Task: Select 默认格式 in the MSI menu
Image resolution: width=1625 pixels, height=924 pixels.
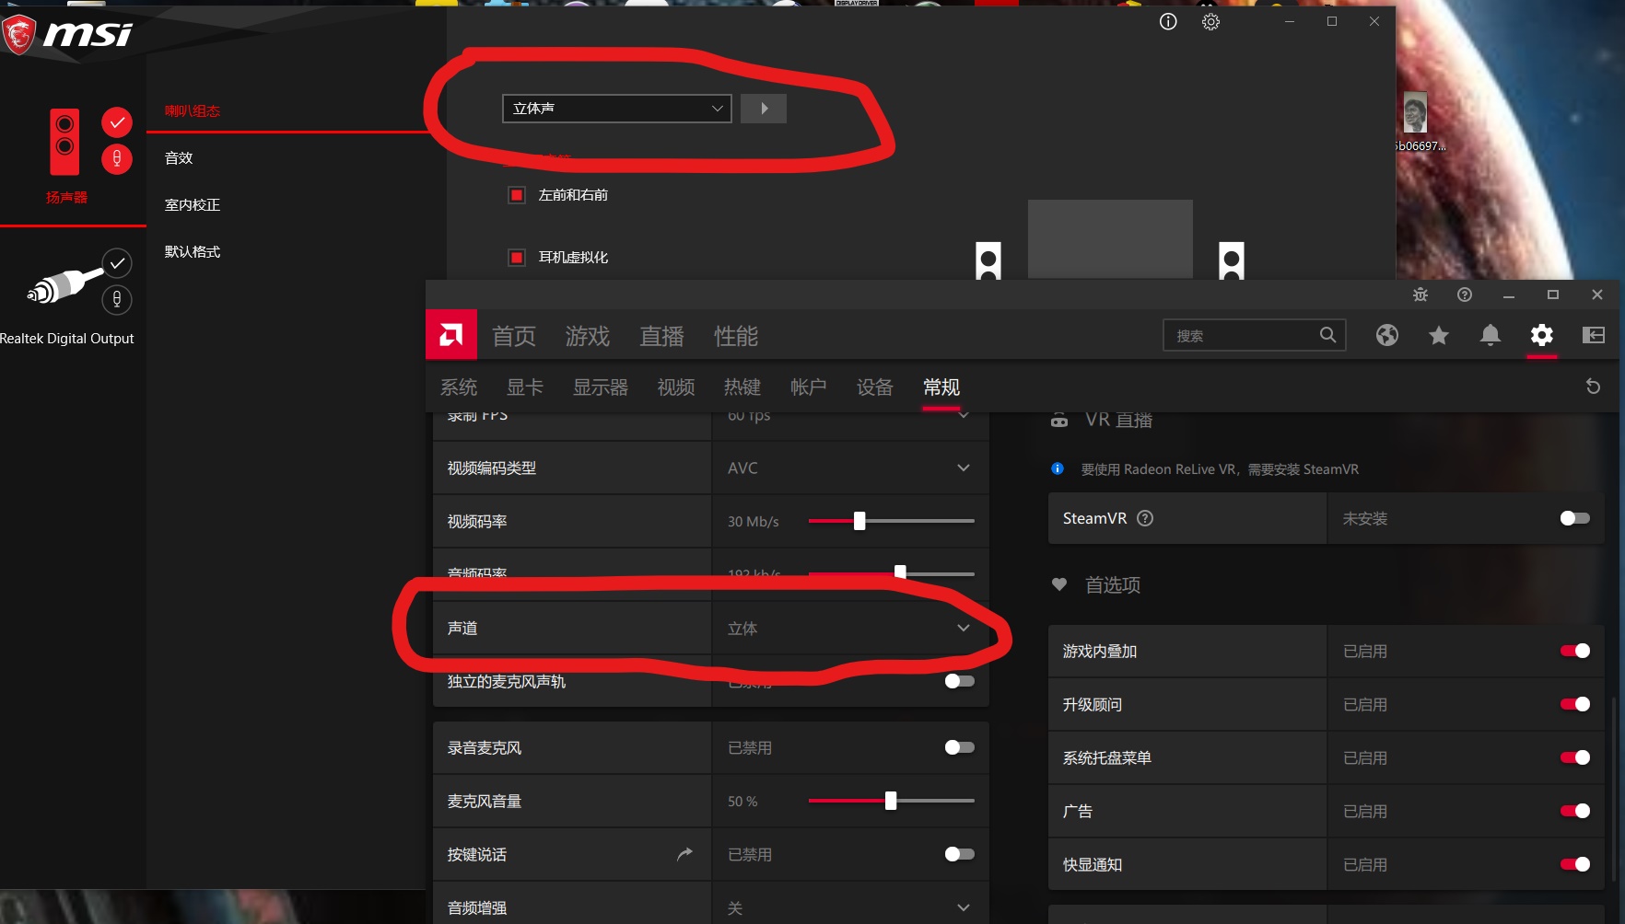Action: 193,252
